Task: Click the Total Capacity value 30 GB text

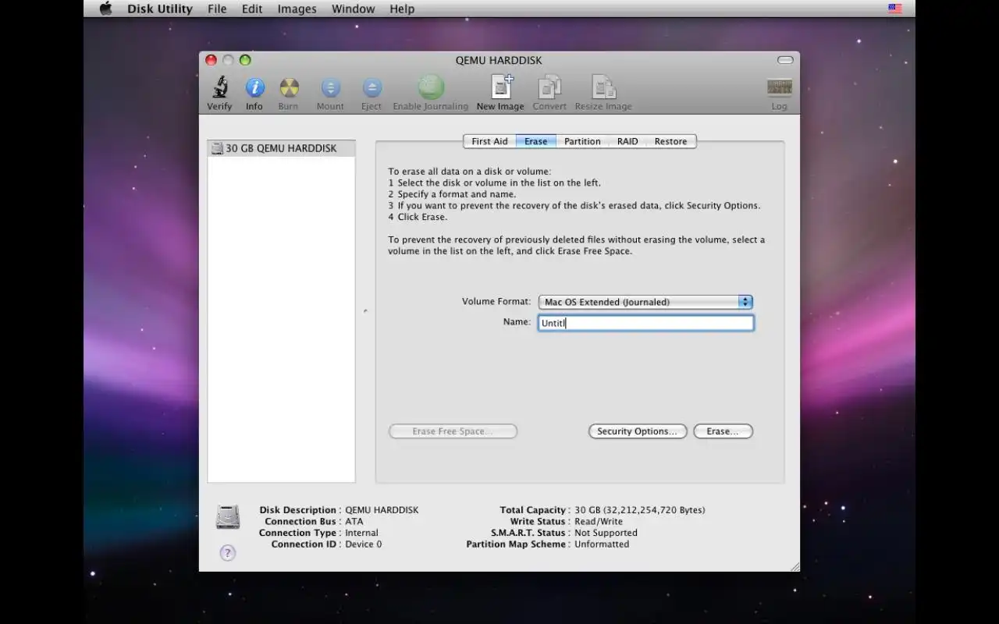Action: point(640,510)
